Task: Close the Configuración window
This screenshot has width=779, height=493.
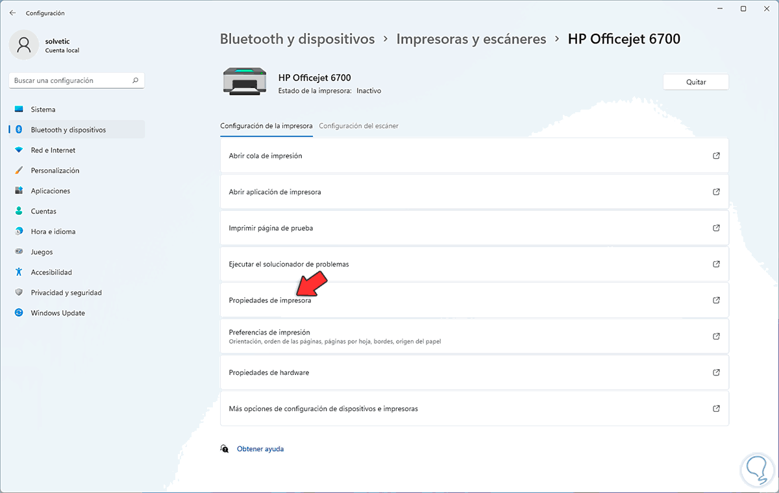Action: tap(767, 8)
